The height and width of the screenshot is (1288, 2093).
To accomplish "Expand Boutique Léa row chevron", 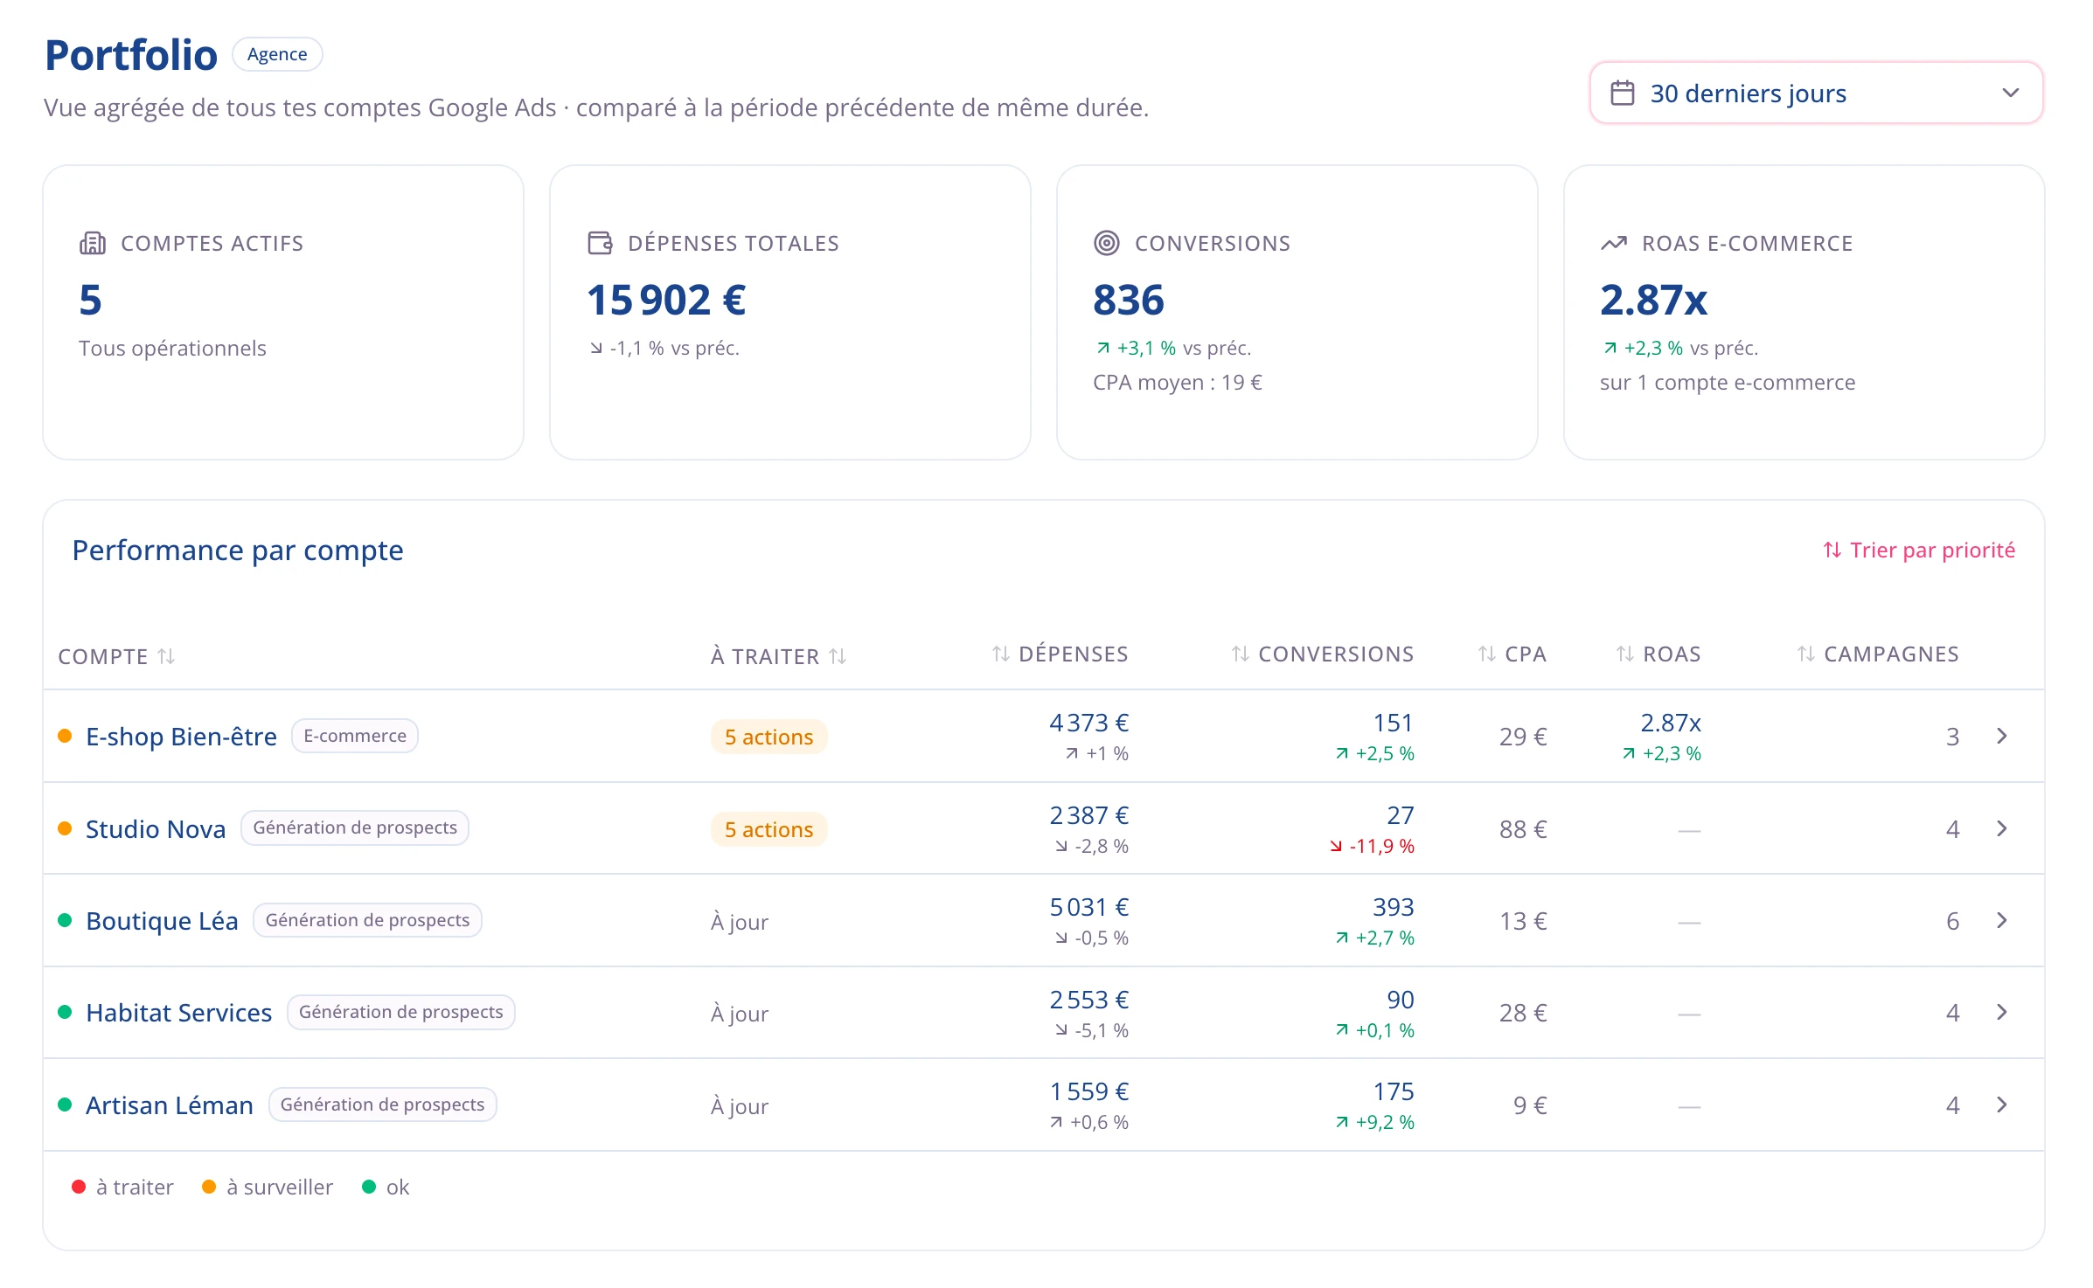I will 2002,921.
